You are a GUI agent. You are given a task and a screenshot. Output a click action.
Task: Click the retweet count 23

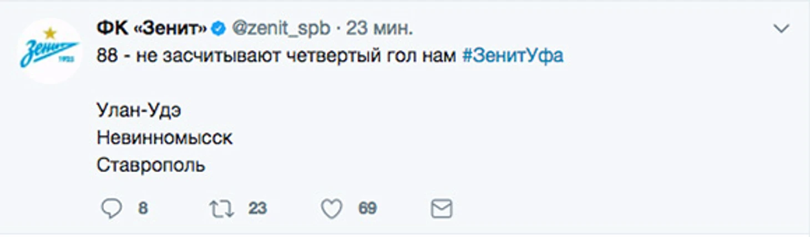click(257, 208)
